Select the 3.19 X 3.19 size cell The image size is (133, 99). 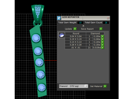coord(76,39)
